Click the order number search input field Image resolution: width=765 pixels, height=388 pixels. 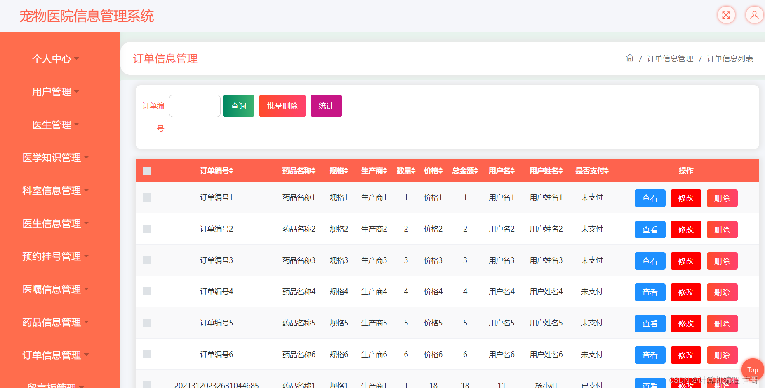click(x=194, y=106)
